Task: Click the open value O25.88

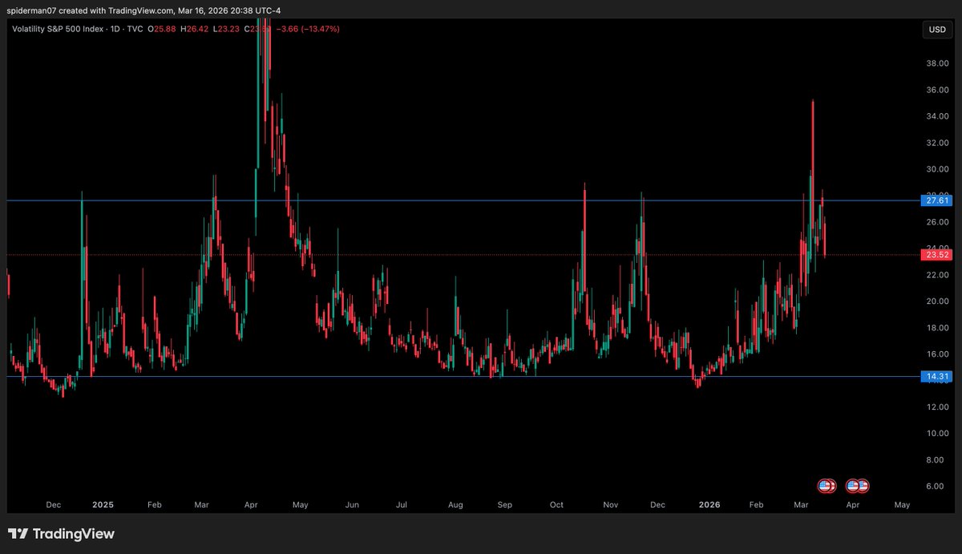Action: click(164, 30)
